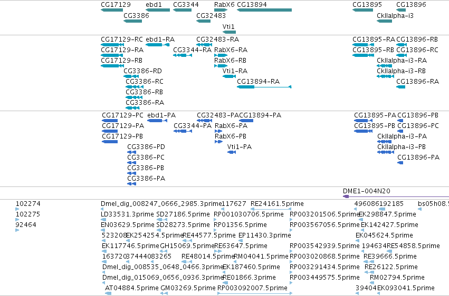Click EST RM02794.5prime
This screenshot has height=296, width=449.
point(372,283)
